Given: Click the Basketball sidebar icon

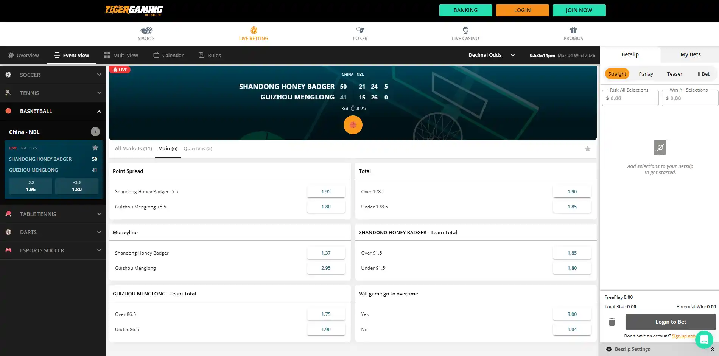Looking at the screenshot, I should pyautogui.click(x=8, y=111).
